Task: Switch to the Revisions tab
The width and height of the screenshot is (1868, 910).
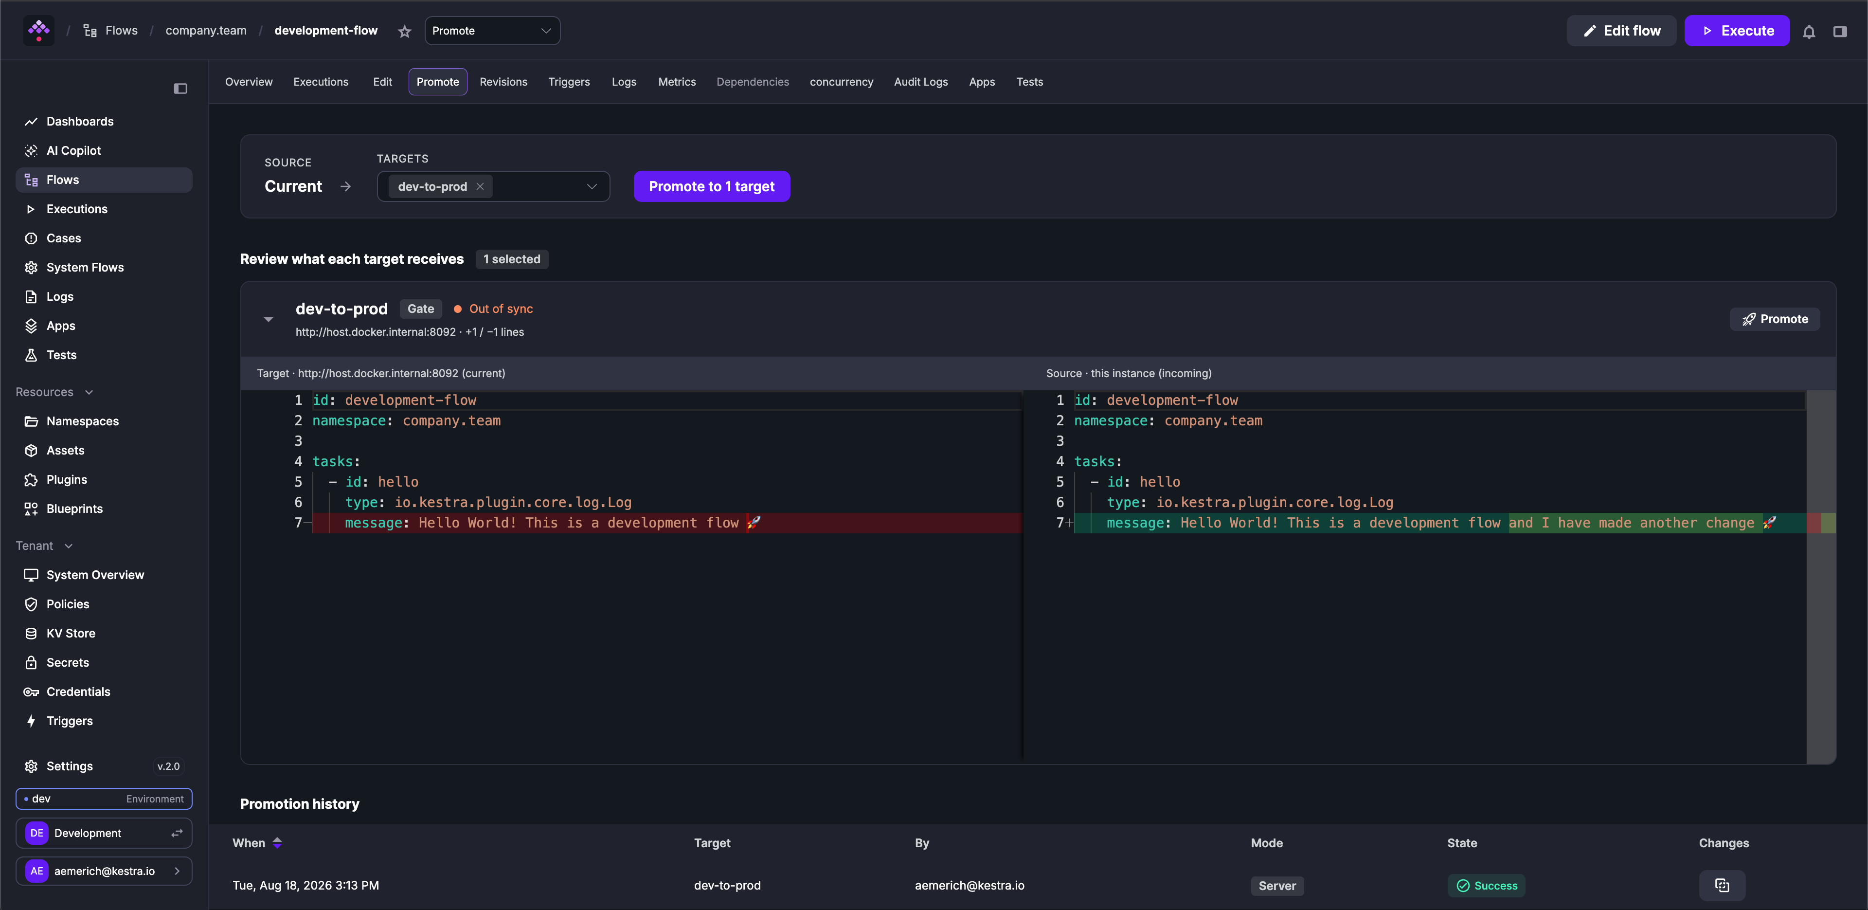Action: coord(503,82)
